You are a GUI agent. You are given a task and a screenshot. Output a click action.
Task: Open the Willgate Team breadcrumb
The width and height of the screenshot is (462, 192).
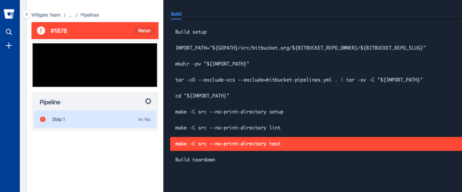coord(46,15)
